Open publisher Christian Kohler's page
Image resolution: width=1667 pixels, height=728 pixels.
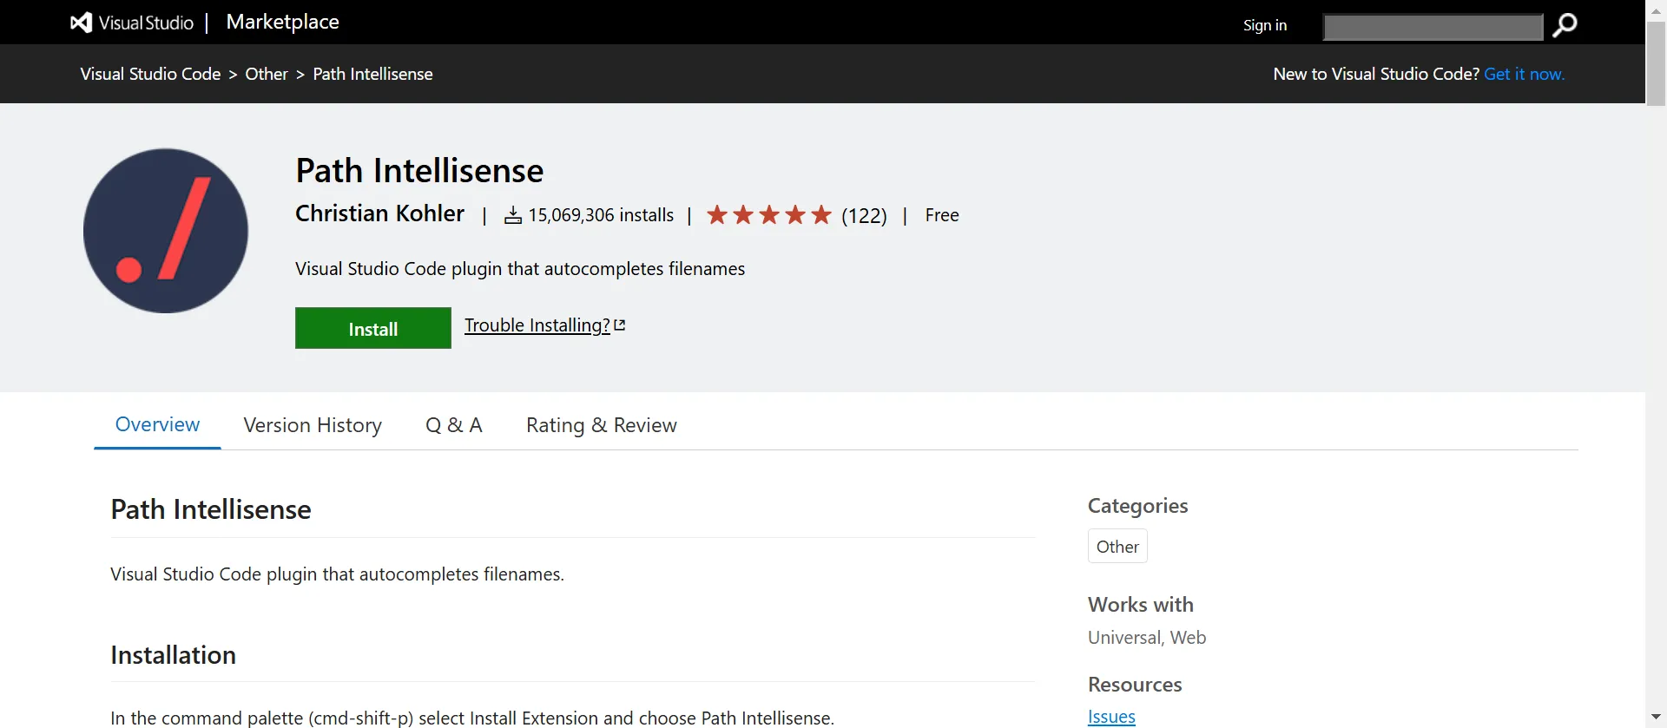(379, 213)
